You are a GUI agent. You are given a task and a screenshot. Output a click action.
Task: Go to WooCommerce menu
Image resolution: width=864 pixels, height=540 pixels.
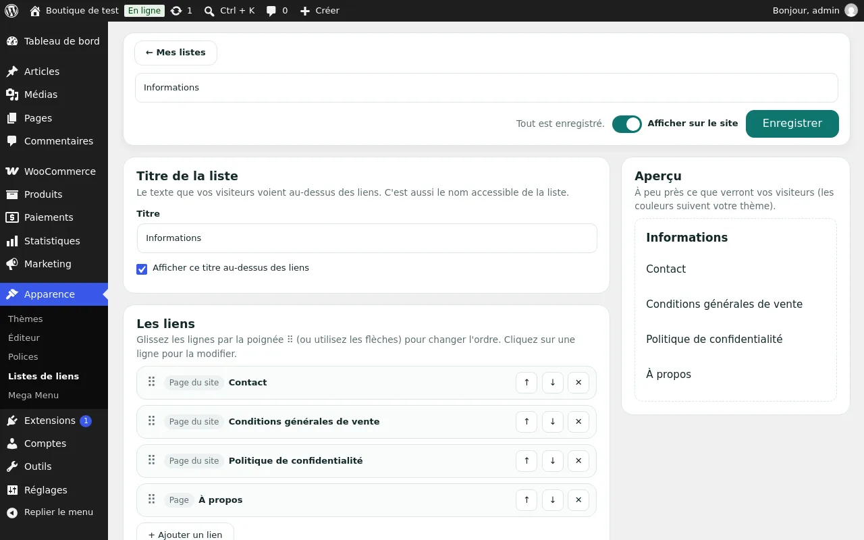coord(54,171)
